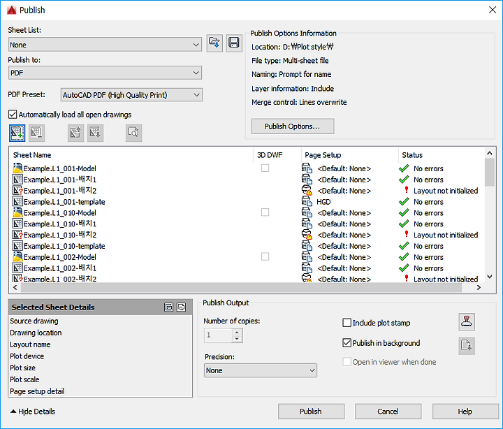Click scroll down arrow of sheet list
Viewport: 503px width, 429px height.
click(x=490, y=276)
